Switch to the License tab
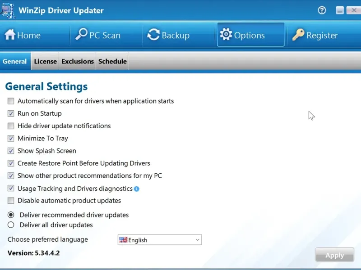 pyautogui.click(x=45, y=61)
